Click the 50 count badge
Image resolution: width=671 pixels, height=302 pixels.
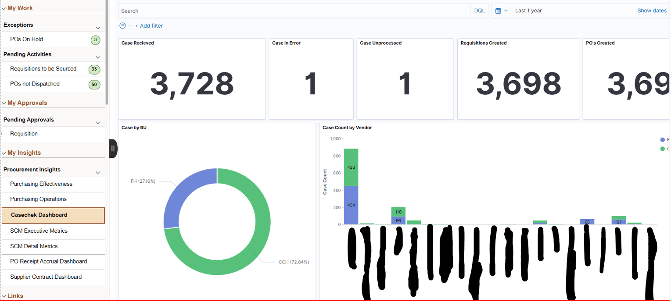pos(94,85)
